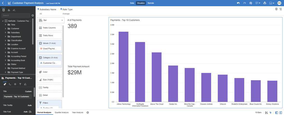Click the data Search input field
Viewport: 284px width, 115px height.
(16, 16)
